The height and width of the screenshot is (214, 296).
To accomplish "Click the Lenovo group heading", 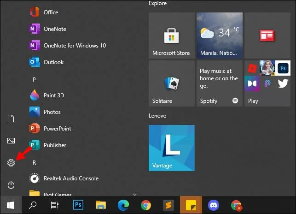I will pyautogui.click(x=157, y=116).
